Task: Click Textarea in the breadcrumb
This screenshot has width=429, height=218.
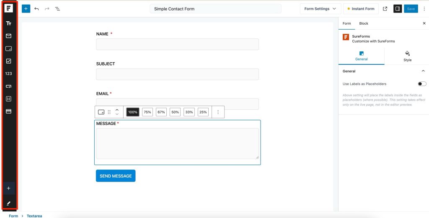Action: tap(34, 216)
